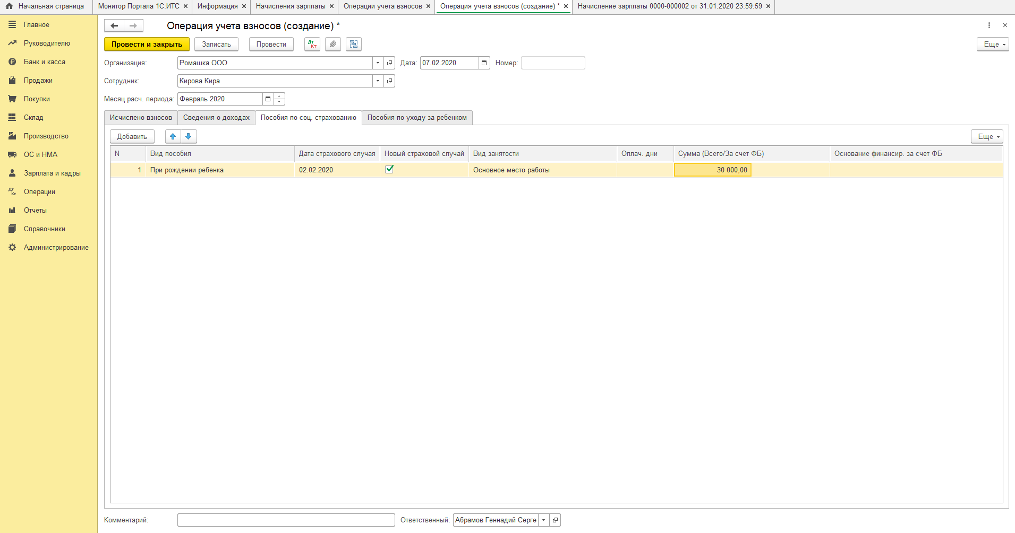This screenshot has width=1015, height=533.
Task: Go back using left arrow button
Action: click(x=114, y=26)
